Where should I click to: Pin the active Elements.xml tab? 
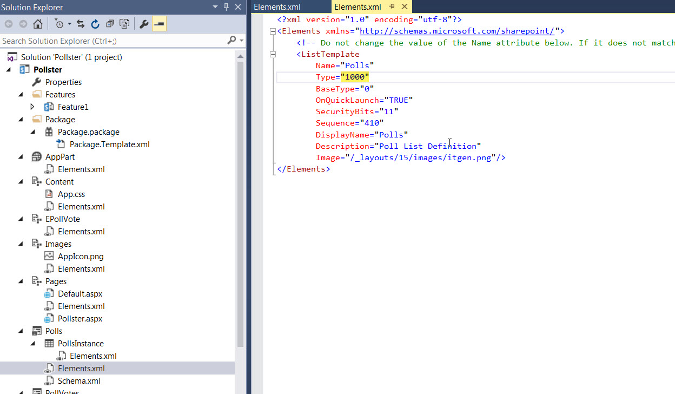pos(392,6)
